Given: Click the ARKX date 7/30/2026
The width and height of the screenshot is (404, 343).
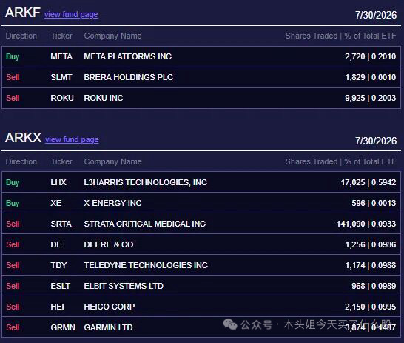Looking at the screenshot, I should [x=376, y=141].
